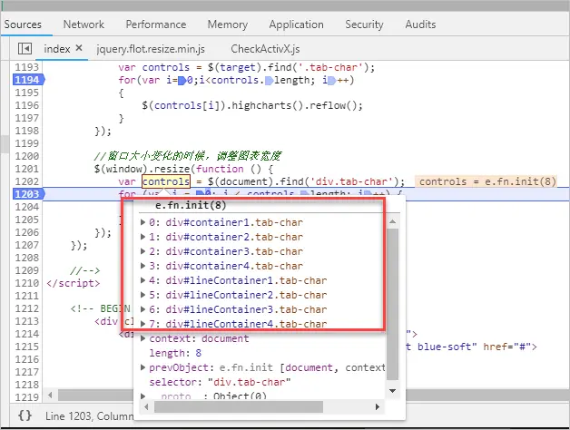Click the highlighted controls variable on line 1202
This screenshot has height=430, width=570.
pos(166,181)
